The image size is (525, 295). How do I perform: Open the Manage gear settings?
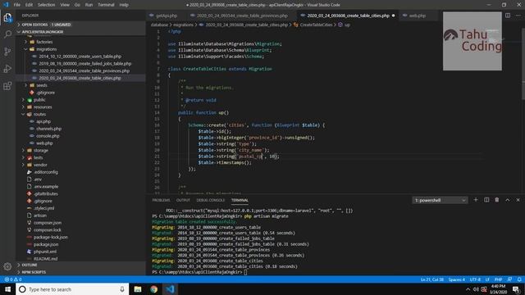7,266
